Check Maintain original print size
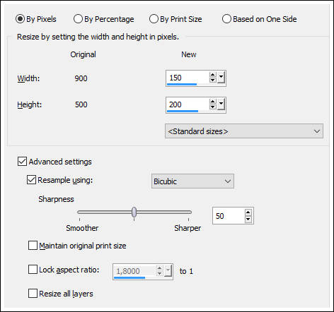 pyautogui.click(x=33, y=246)
